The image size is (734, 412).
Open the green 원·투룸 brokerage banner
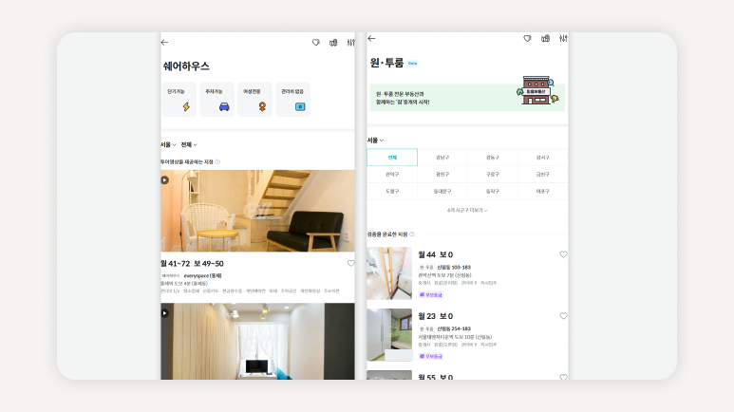[467, 98]
